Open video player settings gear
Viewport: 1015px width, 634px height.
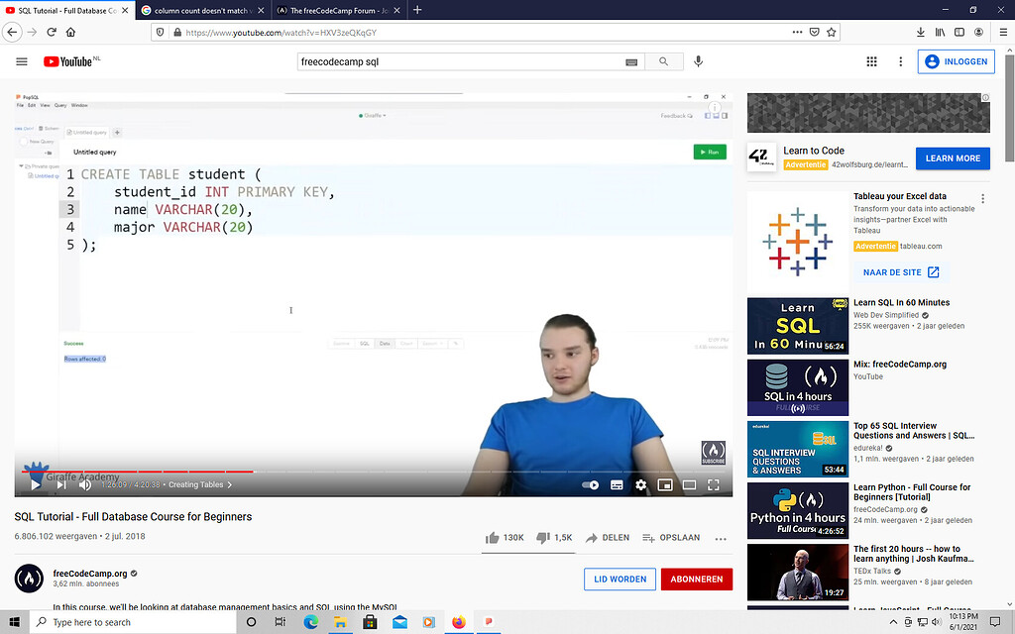[641, 484]
